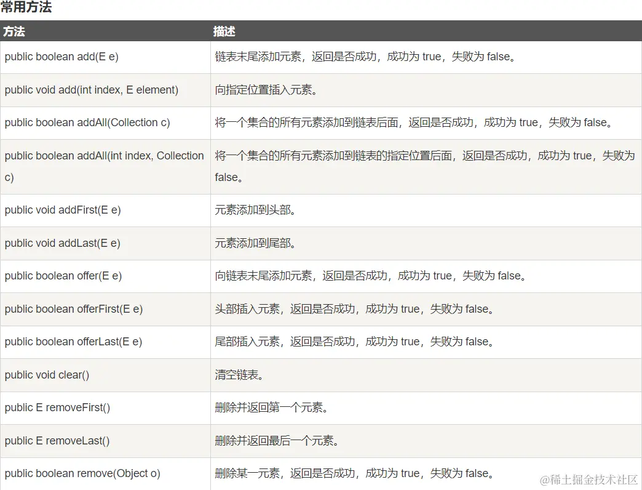Image resolution: width=642 pixels, height=490 pixels.
Task: Click the '描述' column header
Action: tap(224, 31)
